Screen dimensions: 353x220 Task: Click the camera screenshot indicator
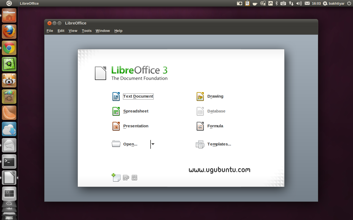240,3
